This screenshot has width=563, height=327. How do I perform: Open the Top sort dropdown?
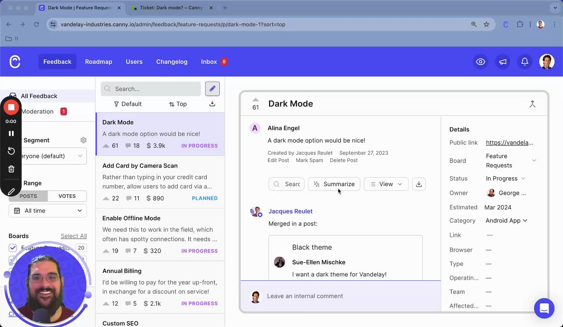178,104
